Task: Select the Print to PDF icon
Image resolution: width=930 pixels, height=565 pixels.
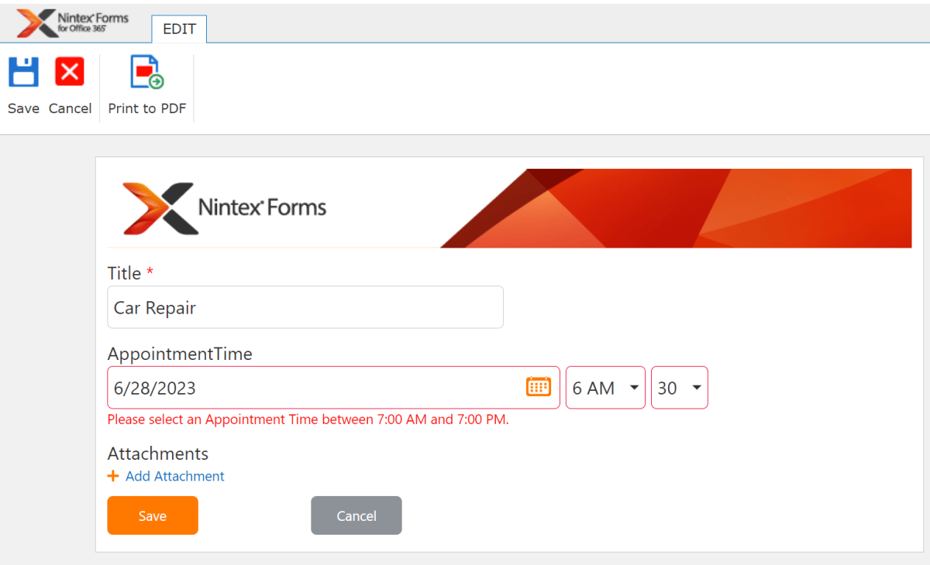Action: (146, 71)
